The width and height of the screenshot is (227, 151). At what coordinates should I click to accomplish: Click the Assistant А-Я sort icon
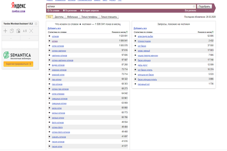point(25,31)
